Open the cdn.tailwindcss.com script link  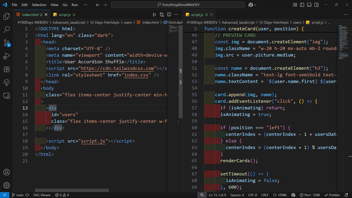pos(117,68)
